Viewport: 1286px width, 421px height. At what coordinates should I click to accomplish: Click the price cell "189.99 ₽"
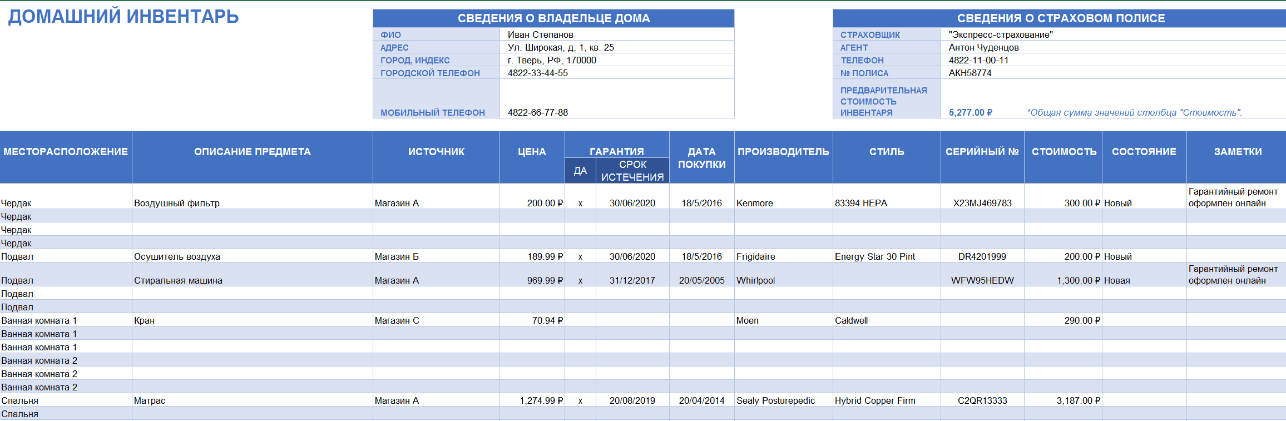[532, 256]
